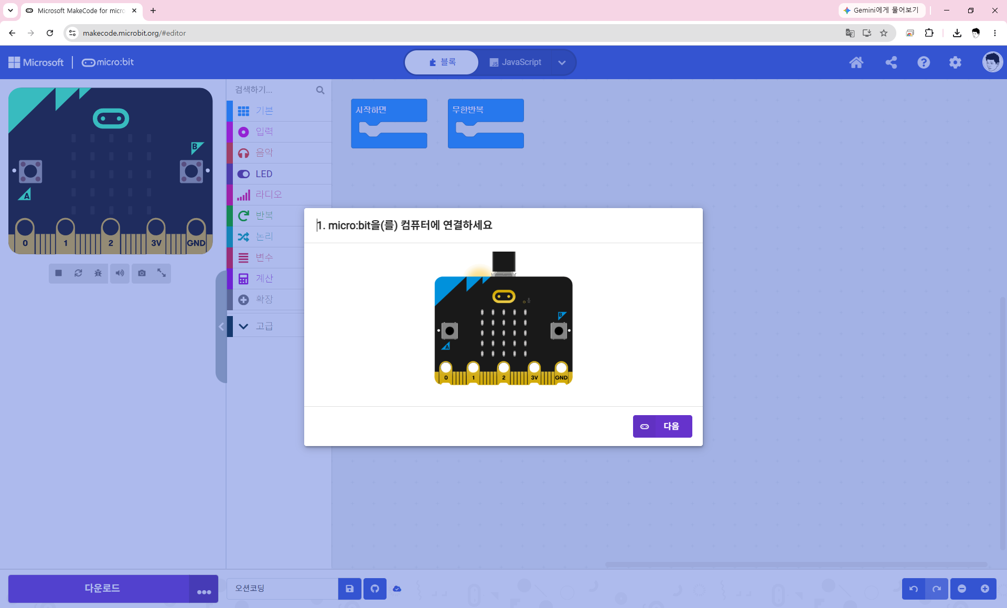Close the Microsoft MakeCode browser tab
This screenshot has width=1007, height=608.
(134, 10)
